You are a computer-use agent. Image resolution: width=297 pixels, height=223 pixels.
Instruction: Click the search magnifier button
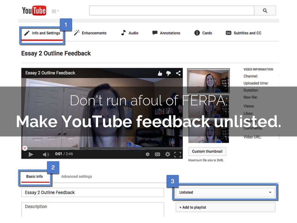pos(265,11)
